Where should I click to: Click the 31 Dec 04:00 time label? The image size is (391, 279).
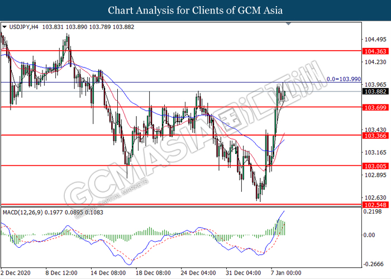tap(243, 273)
